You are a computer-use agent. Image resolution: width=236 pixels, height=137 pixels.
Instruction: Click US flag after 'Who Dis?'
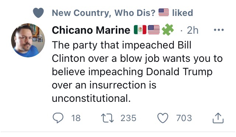point(164,12)
